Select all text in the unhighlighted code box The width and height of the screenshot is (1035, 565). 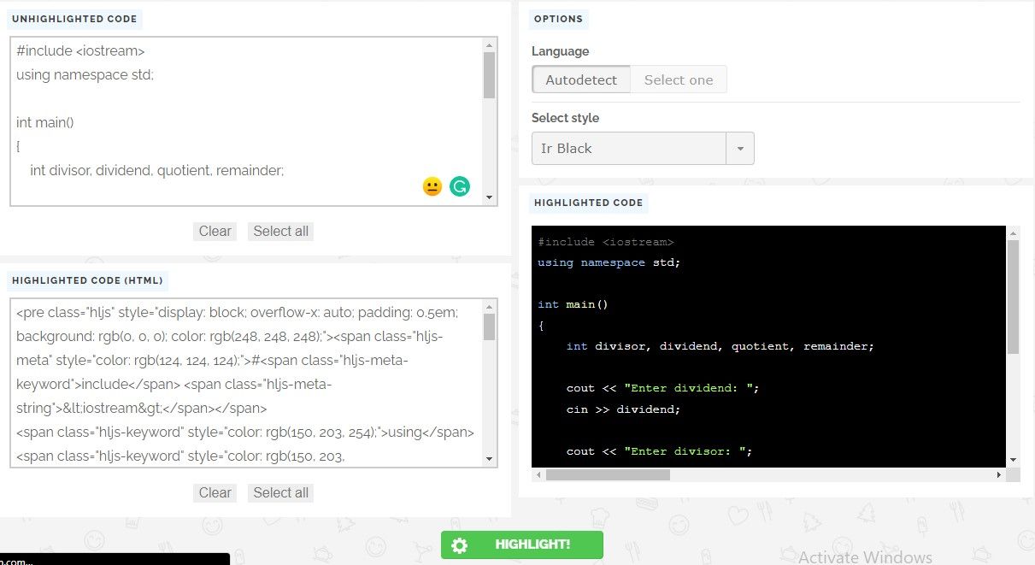tap(280, 231)
